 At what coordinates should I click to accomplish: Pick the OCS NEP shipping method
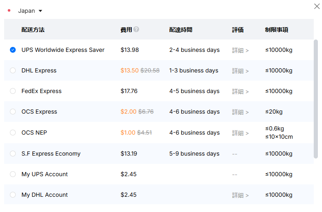pos(13,133)
